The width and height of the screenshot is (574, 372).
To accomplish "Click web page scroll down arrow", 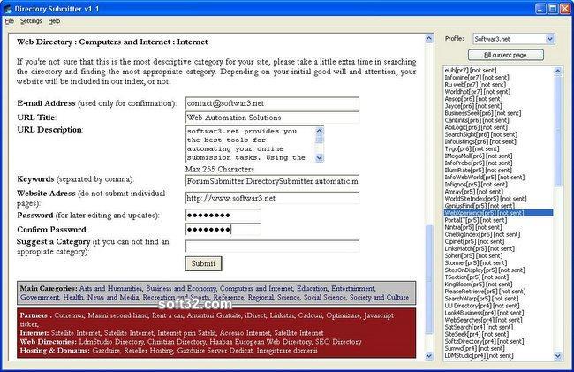I will click(x=429, y=355).
